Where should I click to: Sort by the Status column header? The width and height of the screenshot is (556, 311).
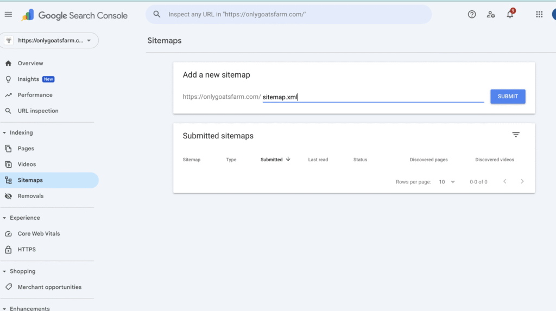click(361, 160)
